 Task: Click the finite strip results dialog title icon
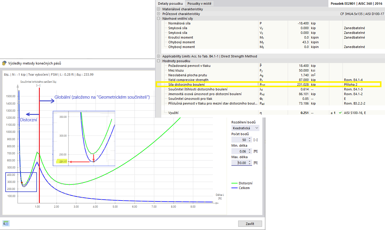tap(4, 63)
